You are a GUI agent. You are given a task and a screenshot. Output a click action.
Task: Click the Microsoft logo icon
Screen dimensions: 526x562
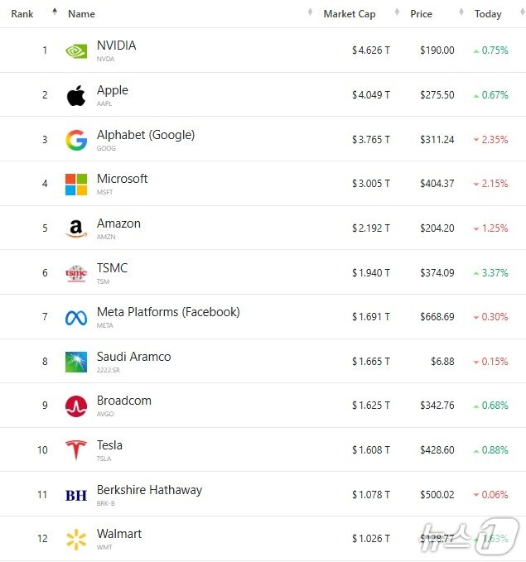click(x=76, y=184)
